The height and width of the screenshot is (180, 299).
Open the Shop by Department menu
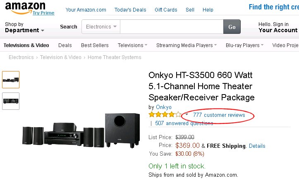[24, 27]
